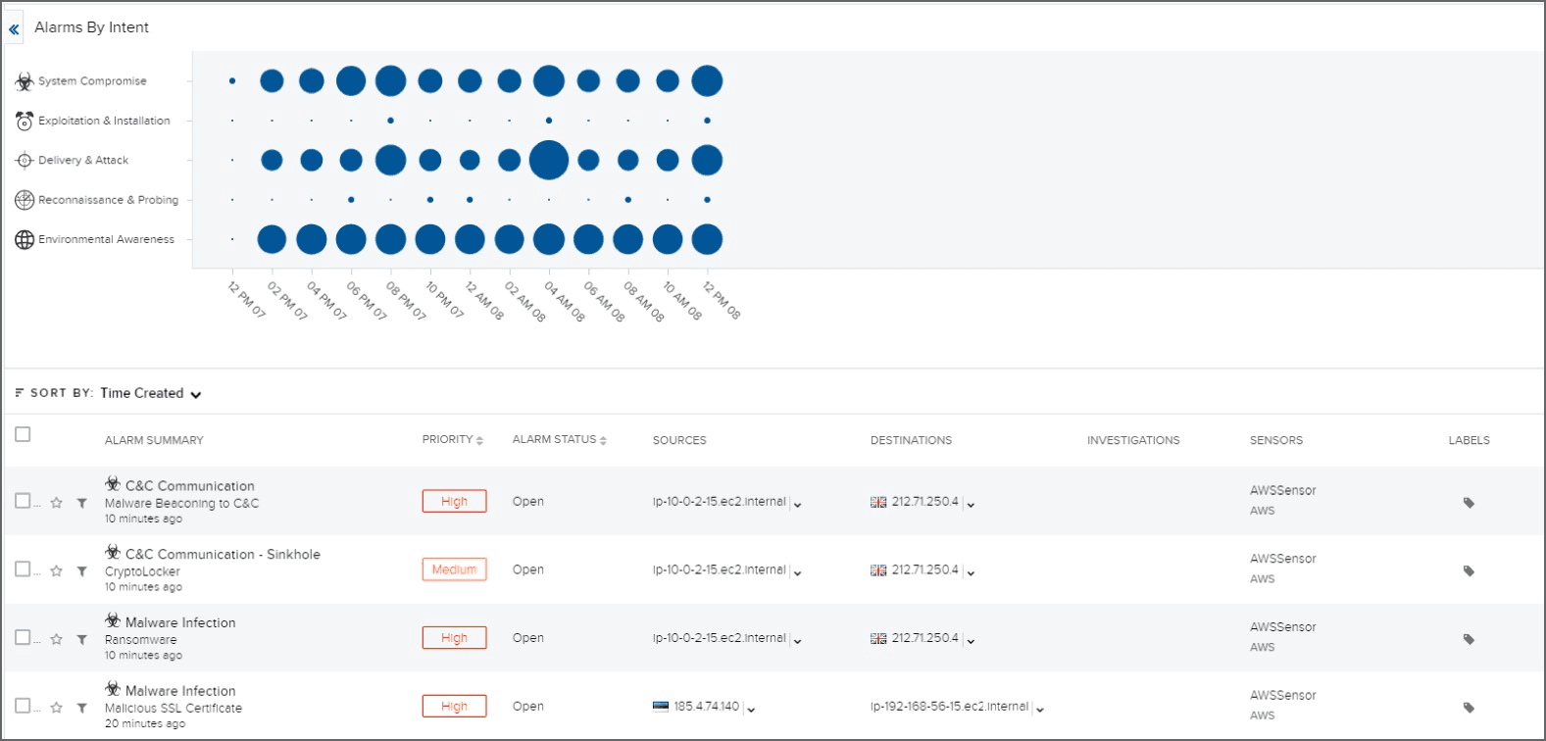
Task: Check the Malware Beaconing to C&C alarm checkbox
Action: [x=23, y=501]
